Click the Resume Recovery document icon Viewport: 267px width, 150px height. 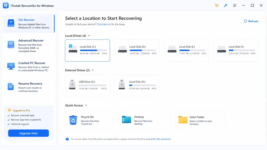[x=11, y=87]
